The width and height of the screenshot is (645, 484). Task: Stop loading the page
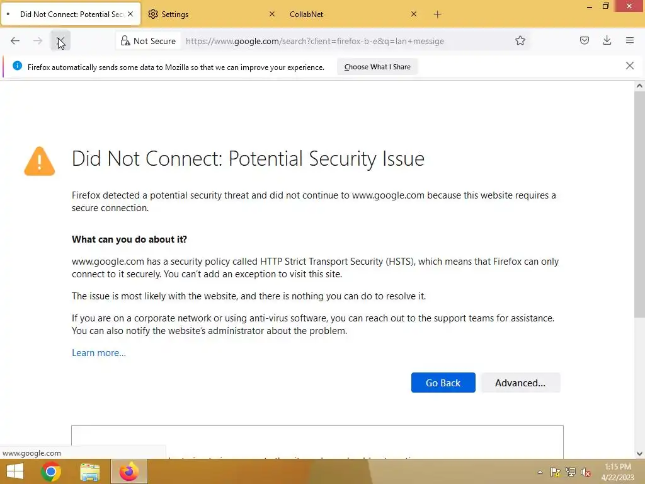(60, 41)
